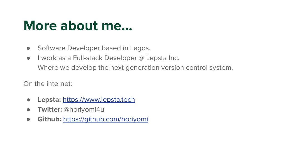Click the bullet point before "I work as"
This screenshot has width=285, height=160.
tap(28, 58)
